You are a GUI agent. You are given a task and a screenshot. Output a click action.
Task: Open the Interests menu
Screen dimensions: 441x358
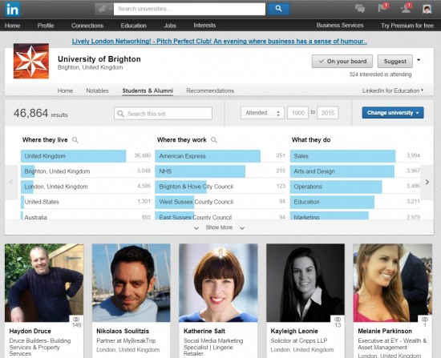[204, 26]
